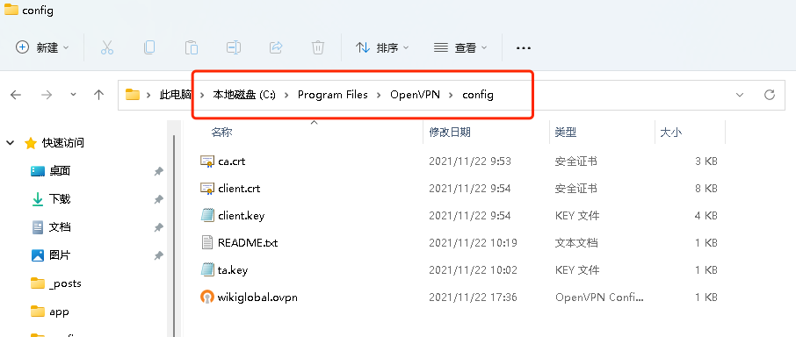This screenshot has width=796, height=337.
Task: Click the 8 KB size cell
Action: point(706,189)
